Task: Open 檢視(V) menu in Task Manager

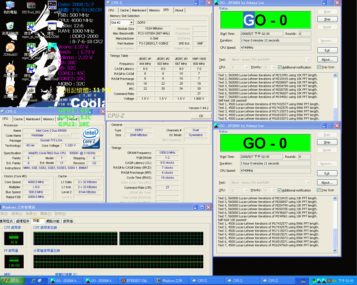Action: [31, 214]
